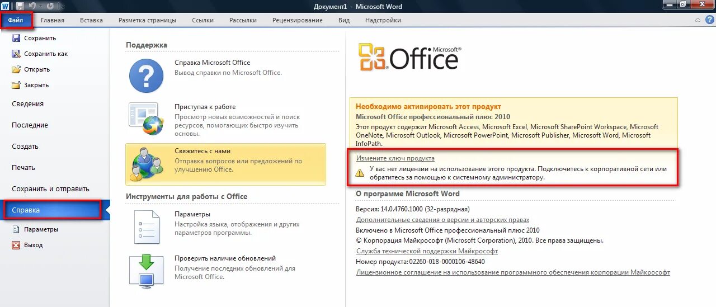Click the Параметры icon in the left sidebar
716x307 pixels.
tap(16, 229)
